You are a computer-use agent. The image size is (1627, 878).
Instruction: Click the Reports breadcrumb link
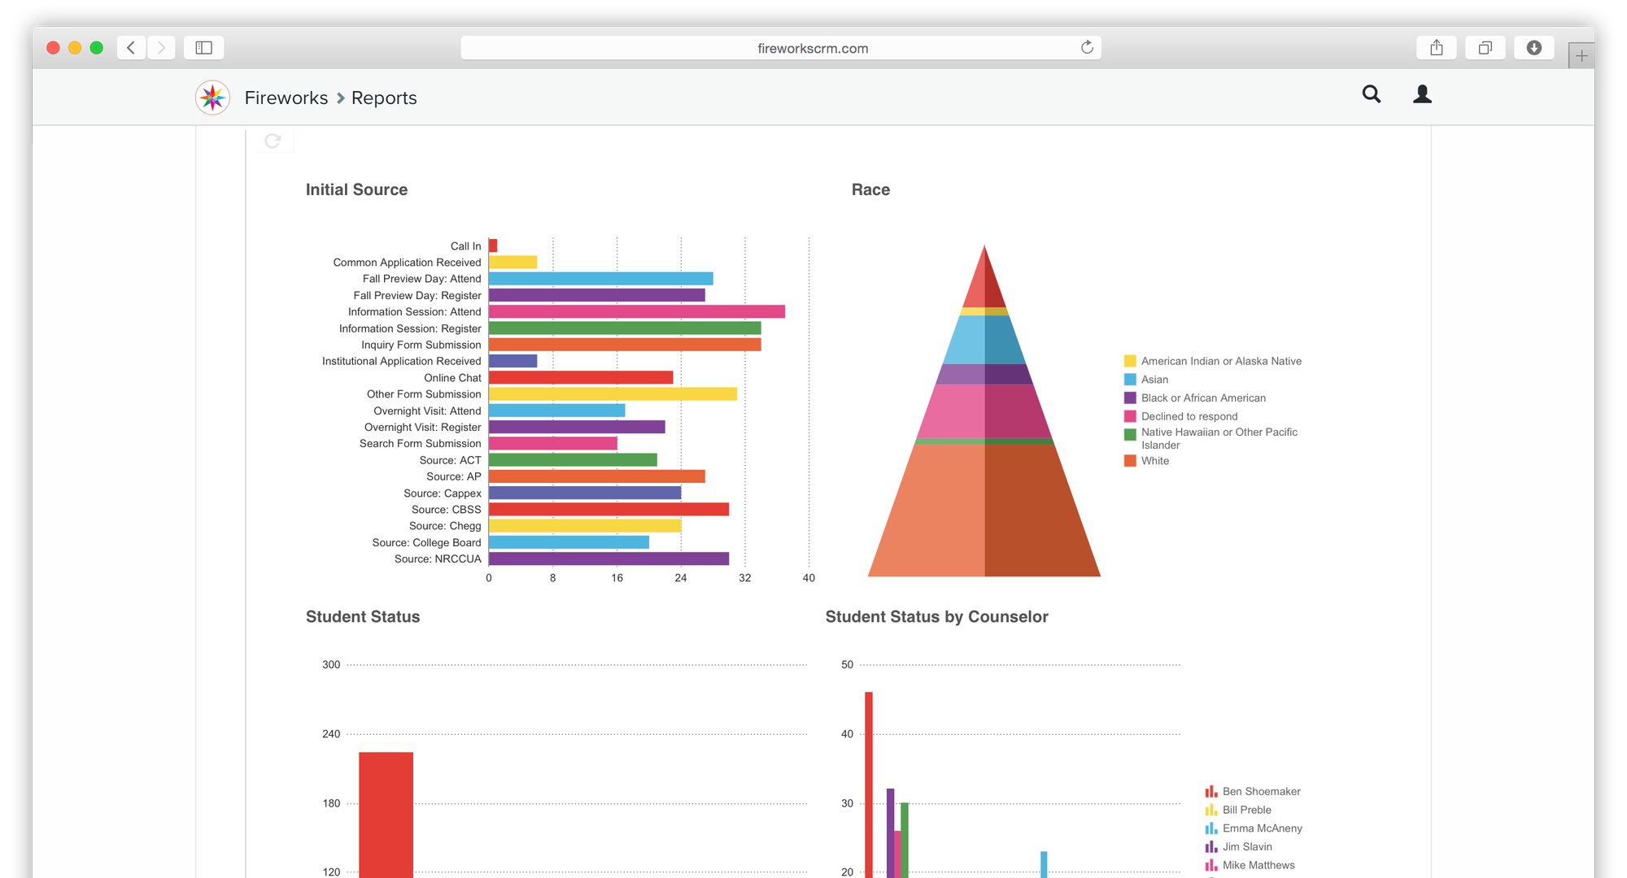(384, 98)
